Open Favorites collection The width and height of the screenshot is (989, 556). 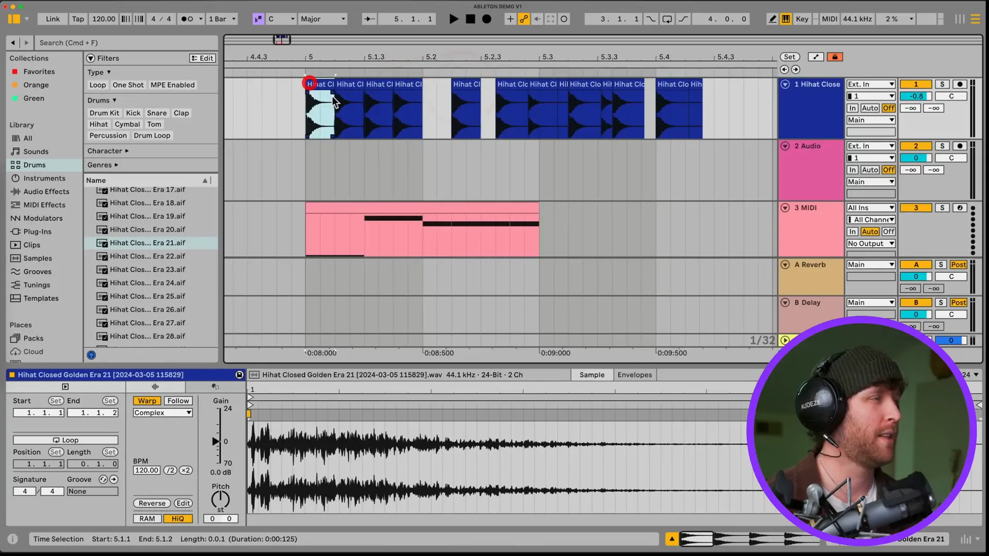pos(39,72)
